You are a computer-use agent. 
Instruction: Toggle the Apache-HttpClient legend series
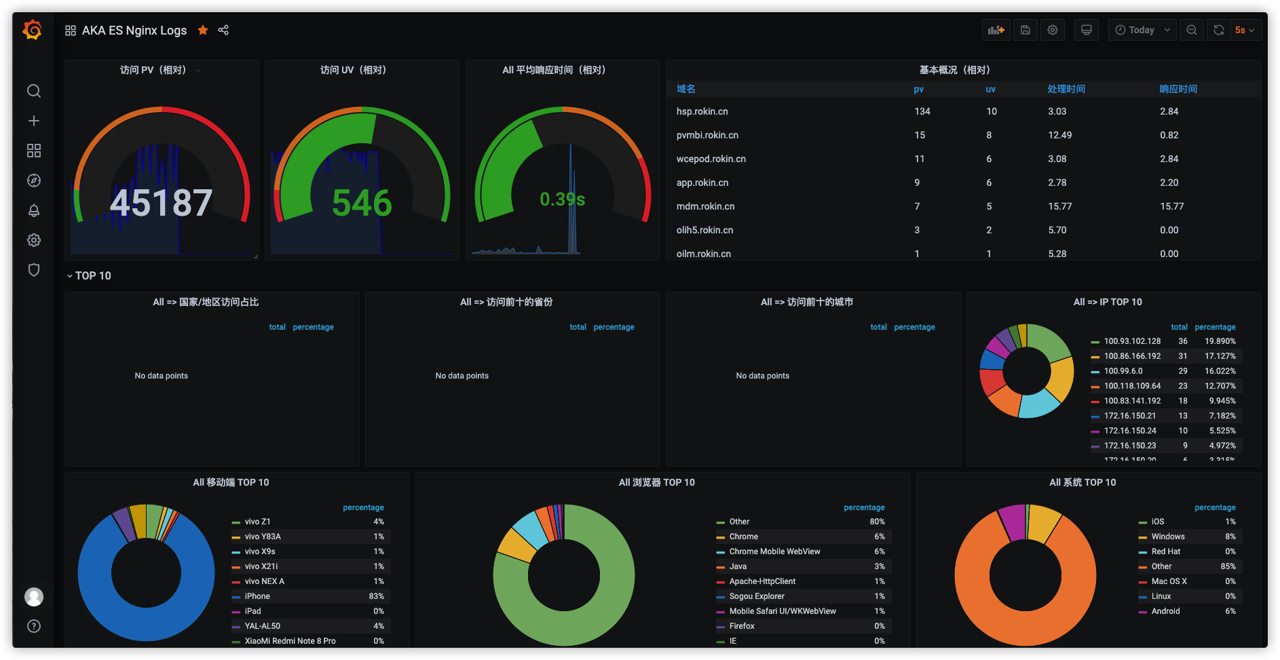[x=762, y=581]
